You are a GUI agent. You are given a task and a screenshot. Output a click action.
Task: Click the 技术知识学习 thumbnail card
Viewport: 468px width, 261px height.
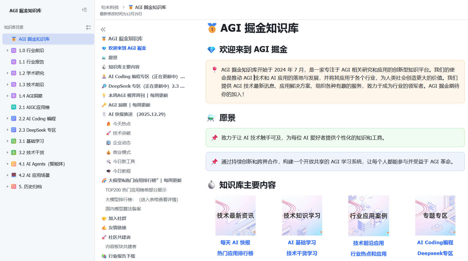click(302, 216)
